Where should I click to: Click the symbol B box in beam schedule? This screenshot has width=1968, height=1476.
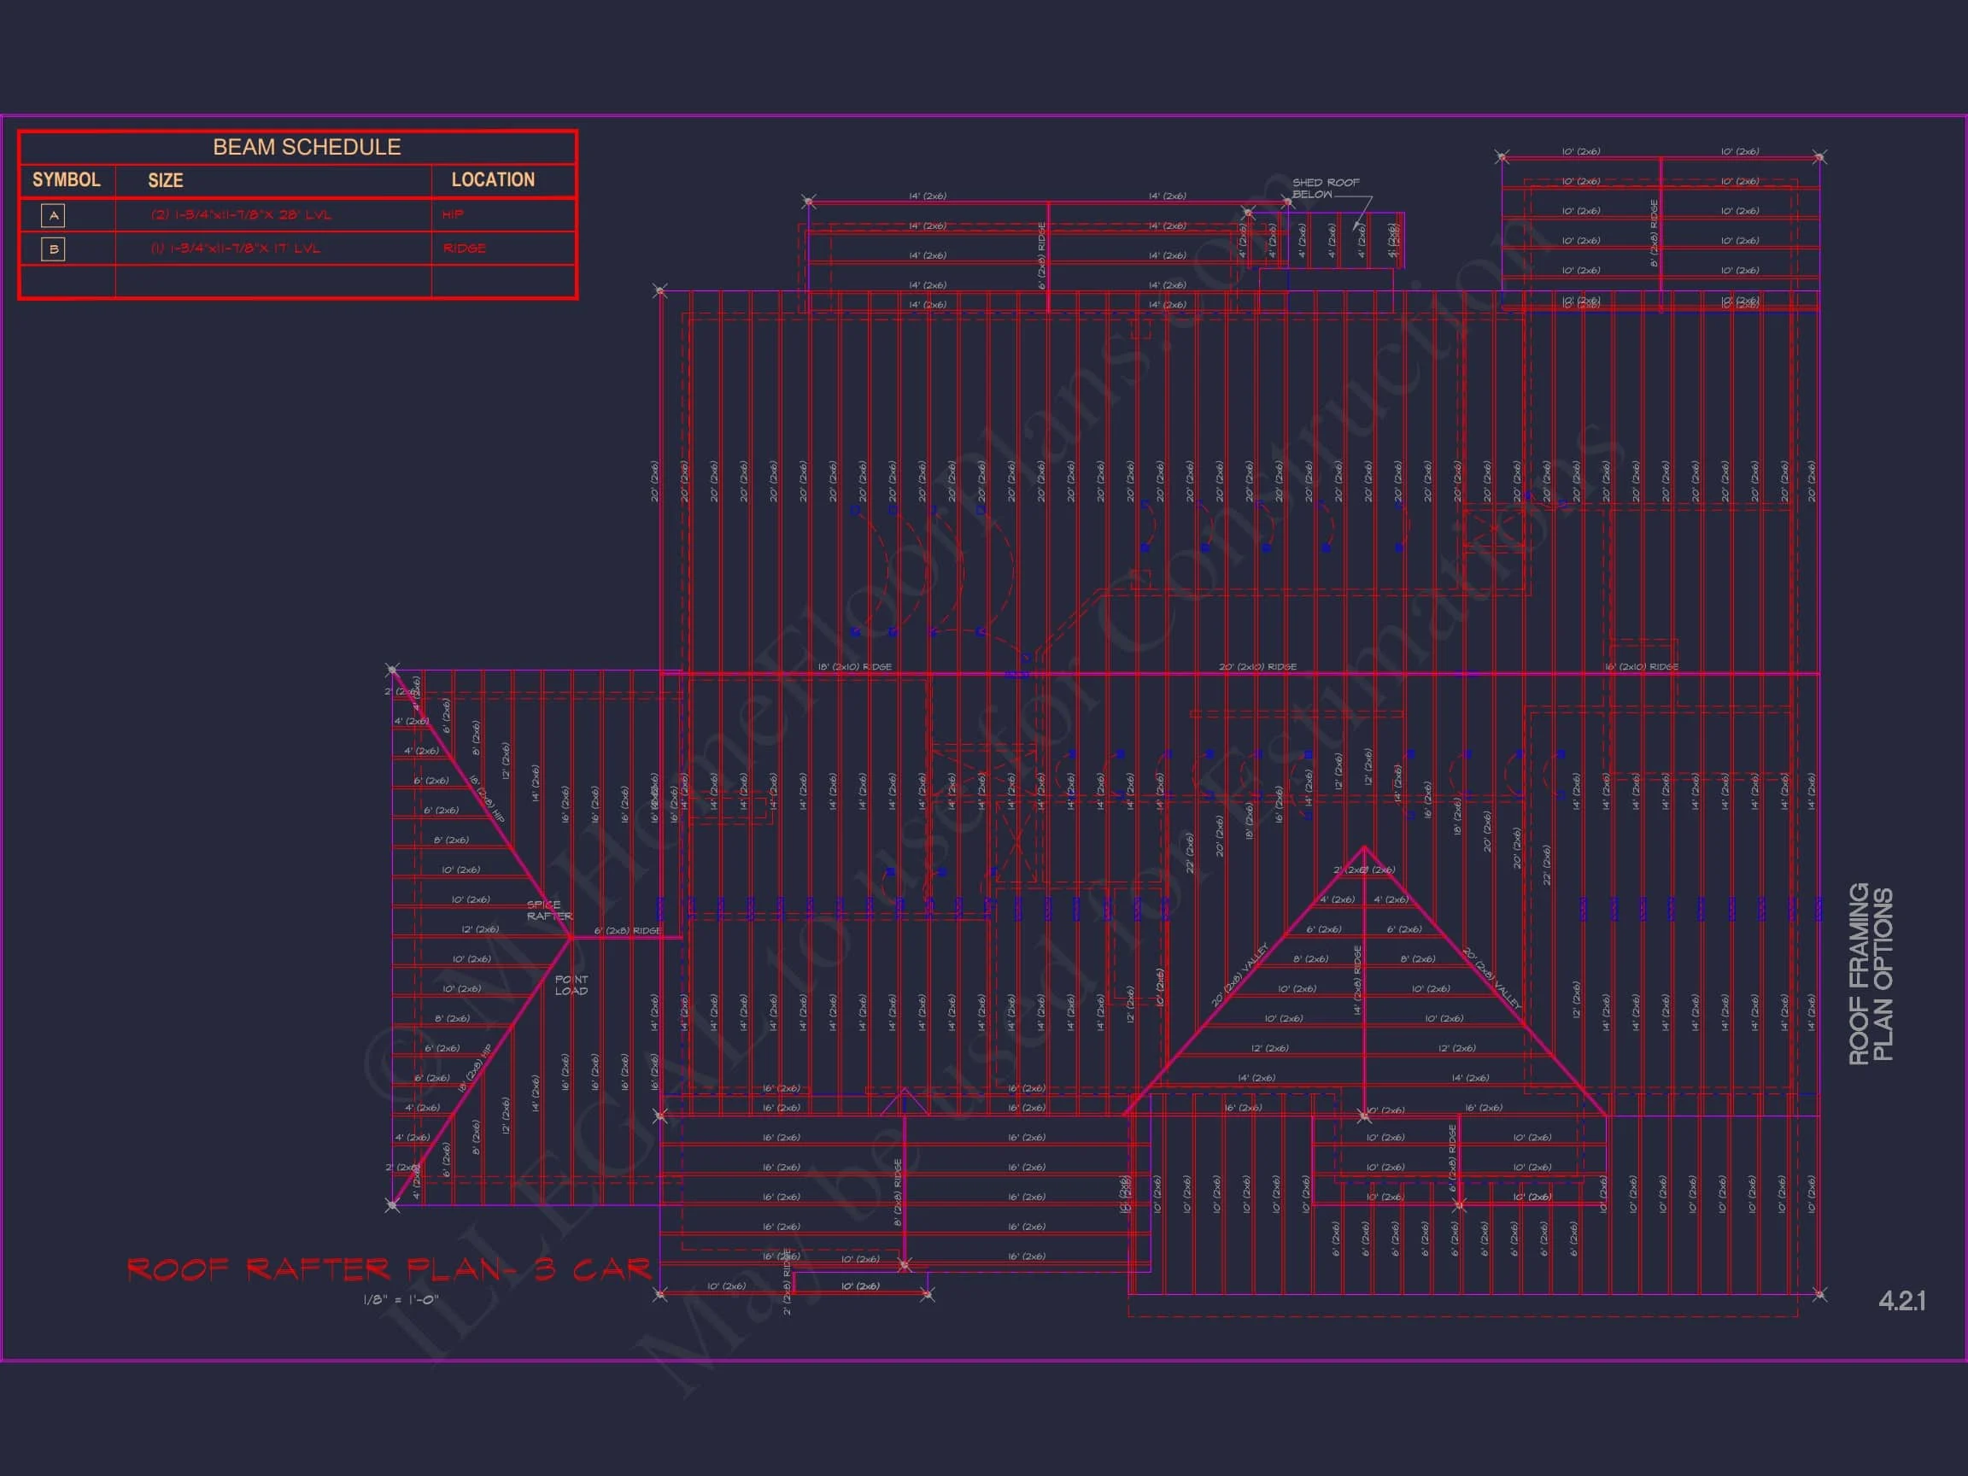53,249
